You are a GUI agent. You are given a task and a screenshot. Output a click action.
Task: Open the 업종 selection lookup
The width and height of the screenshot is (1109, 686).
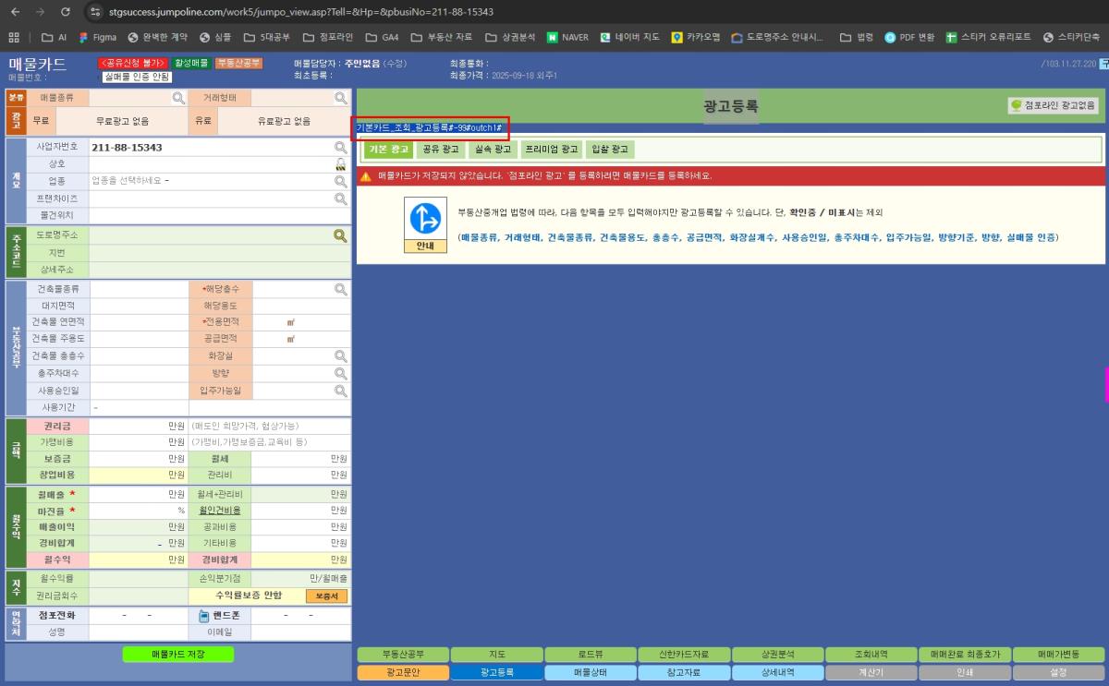[x=340, y=181]
